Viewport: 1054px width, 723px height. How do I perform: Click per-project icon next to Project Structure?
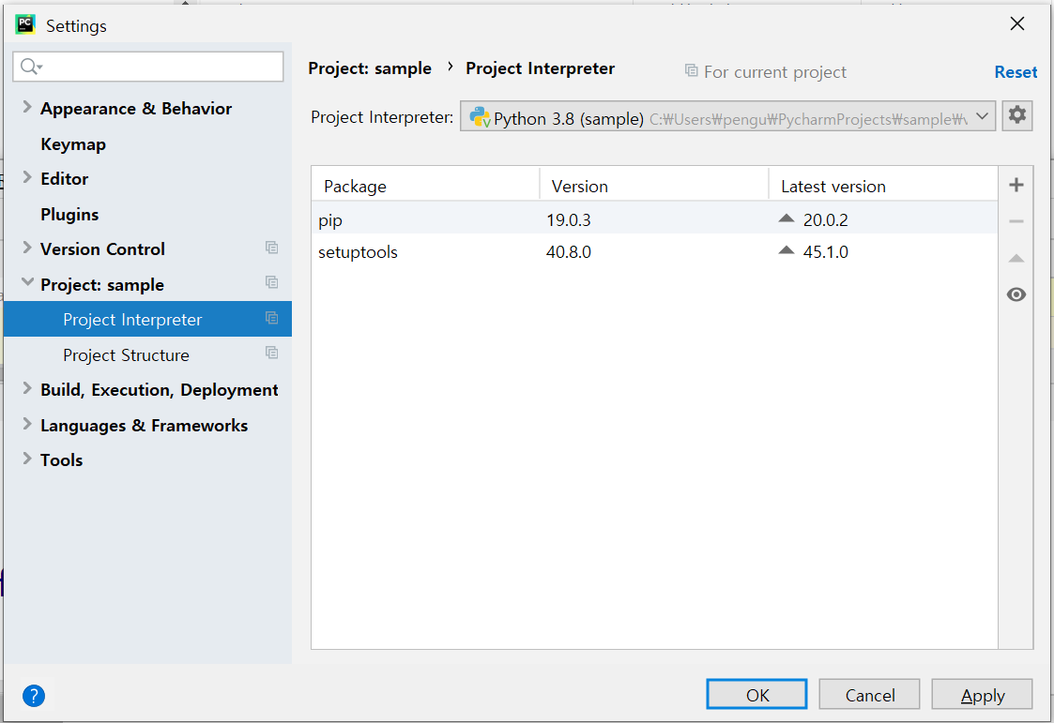pos(271,354)
